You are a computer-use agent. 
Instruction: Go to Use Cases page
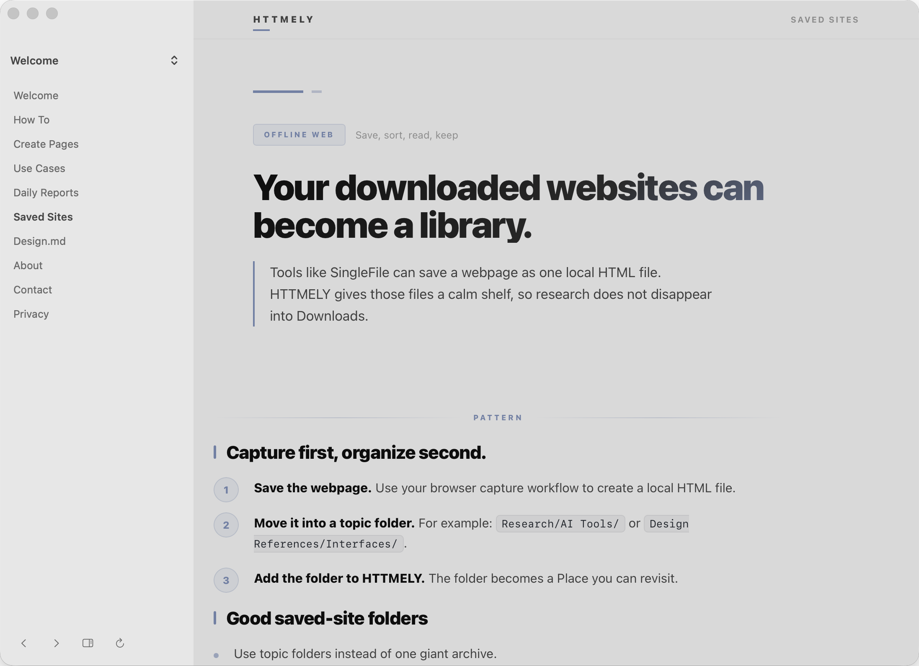point(39,168)
